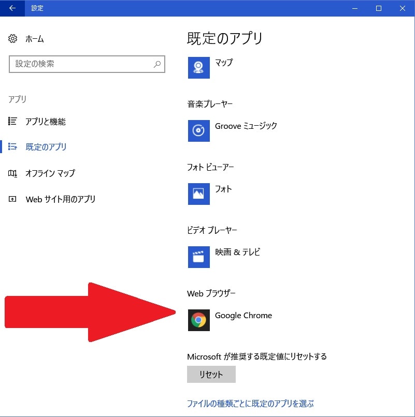
Task: Open the ホーム menu item
Action: coord(35,39)
